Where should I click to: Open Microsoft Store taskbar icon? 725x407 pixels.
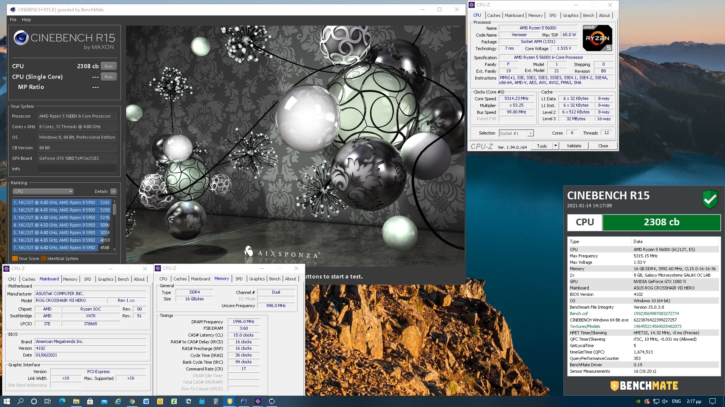point(90,401)
